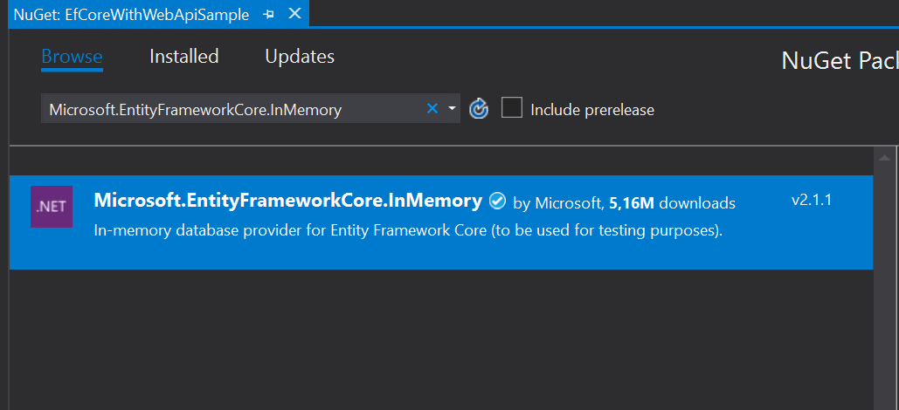This screenshot has width=899, height=410.
Task: Click the scrollbar up arrow in package list
Action: tap(885, 157)
